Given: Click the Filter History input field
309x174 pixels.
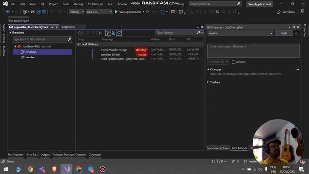Looking at the screenshot, I should tap(176, 33).
